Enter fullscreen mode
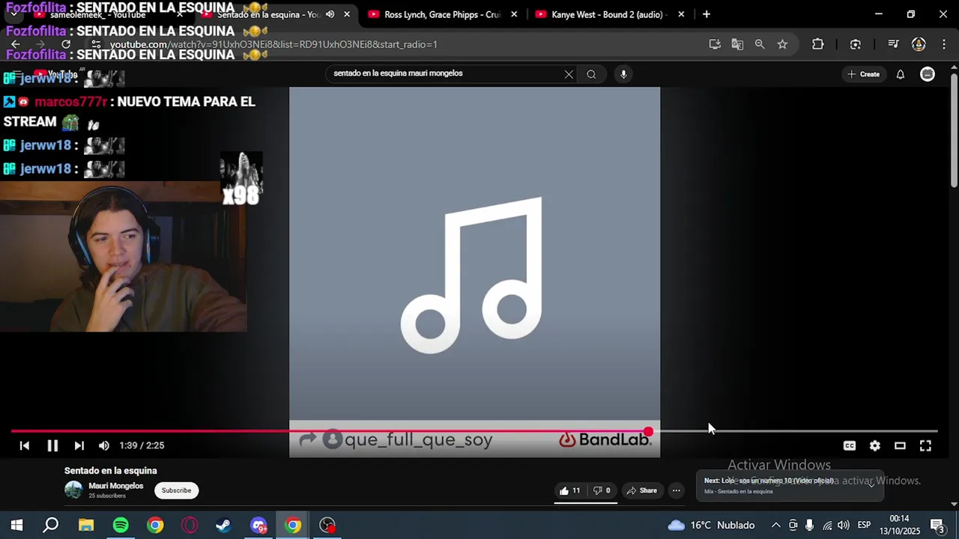This screenshot has width=959, height=539. point(925,445)
